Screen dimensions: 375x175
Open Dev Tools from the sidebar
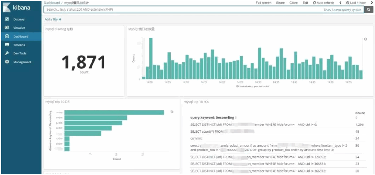20,53
